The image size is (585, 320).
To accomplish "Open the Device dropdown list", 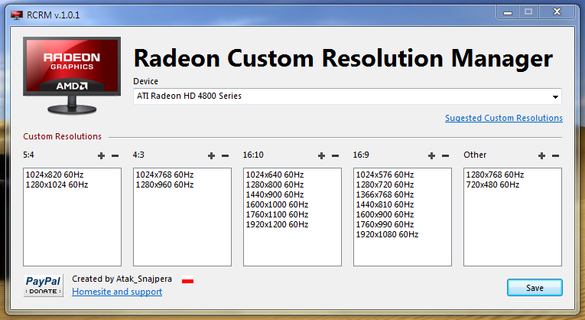I will click(x=555, y=96).
